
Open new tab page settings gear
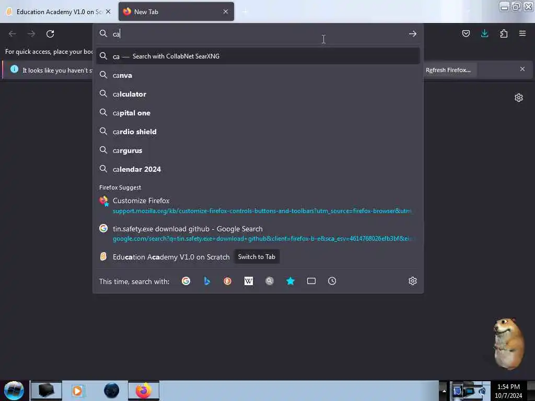(519, 98)
